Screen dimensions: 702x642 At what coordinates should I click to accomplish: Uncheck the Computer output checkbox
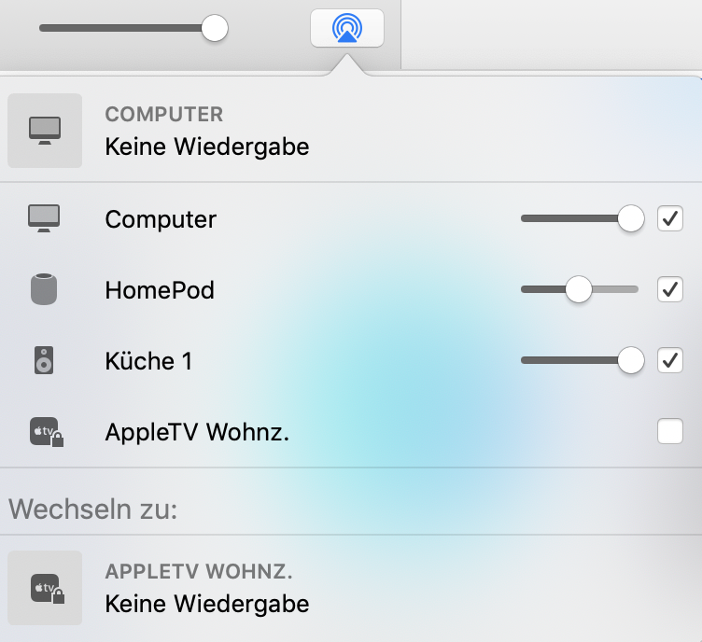pyautogui.click(x=670, y=218)
